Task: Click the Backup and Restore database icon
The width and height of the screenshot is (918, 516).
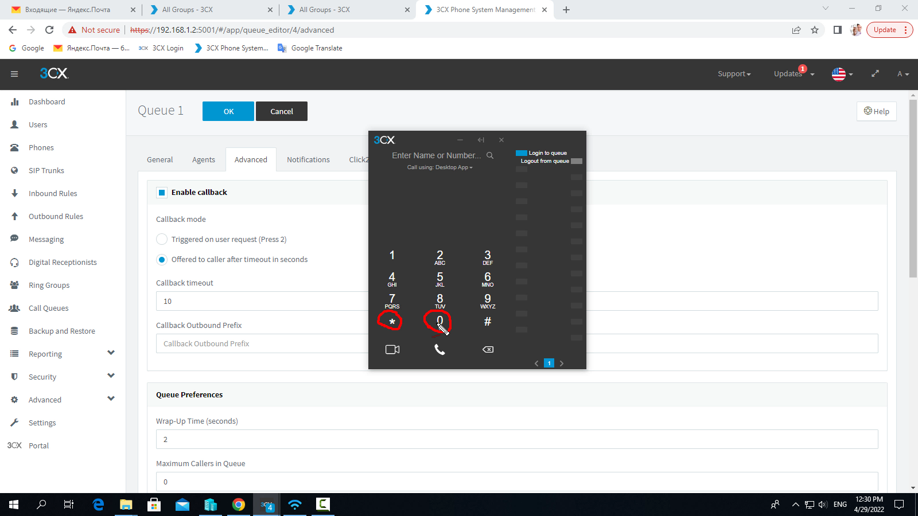Action: tap(14, 331)
